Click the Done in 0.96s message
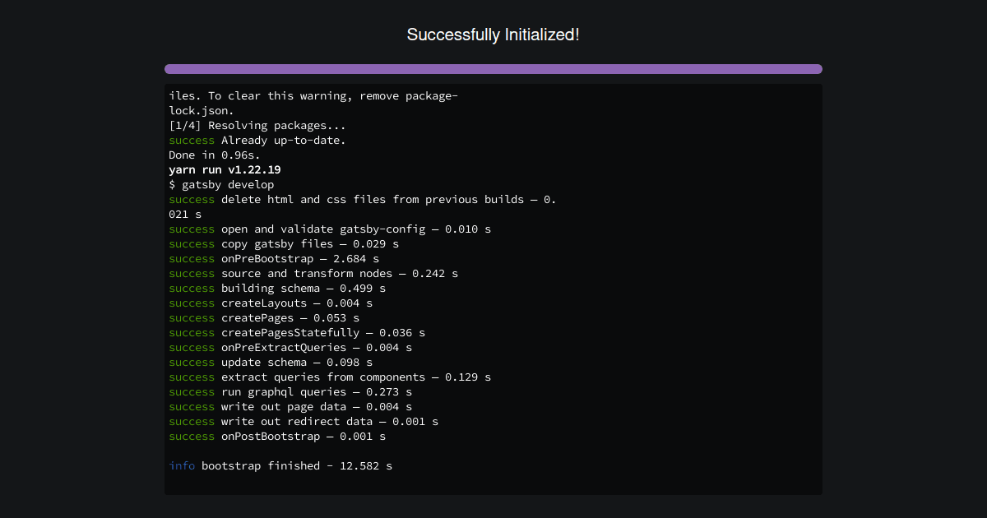 click(x=215, y=155)
